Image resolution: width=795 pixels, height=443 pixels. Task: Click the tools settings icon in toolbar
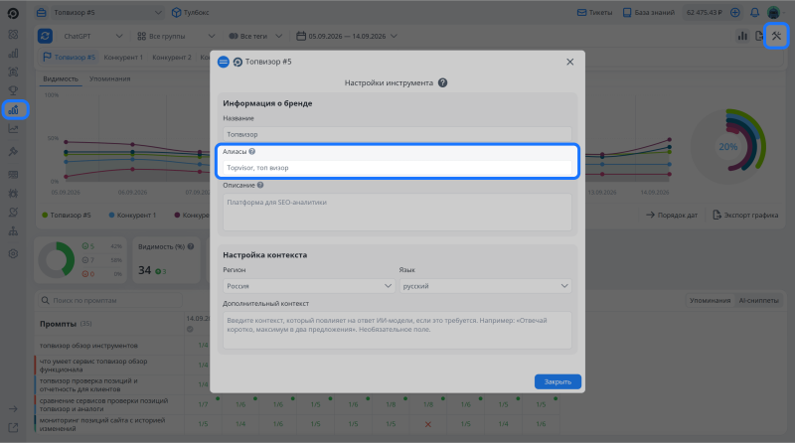pyautogui.click(x=776, y=36)
